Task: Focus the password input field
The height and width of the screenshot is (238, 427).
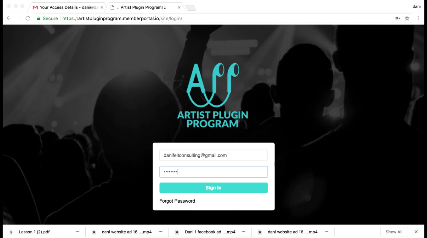Action: (x=213, y=172)
